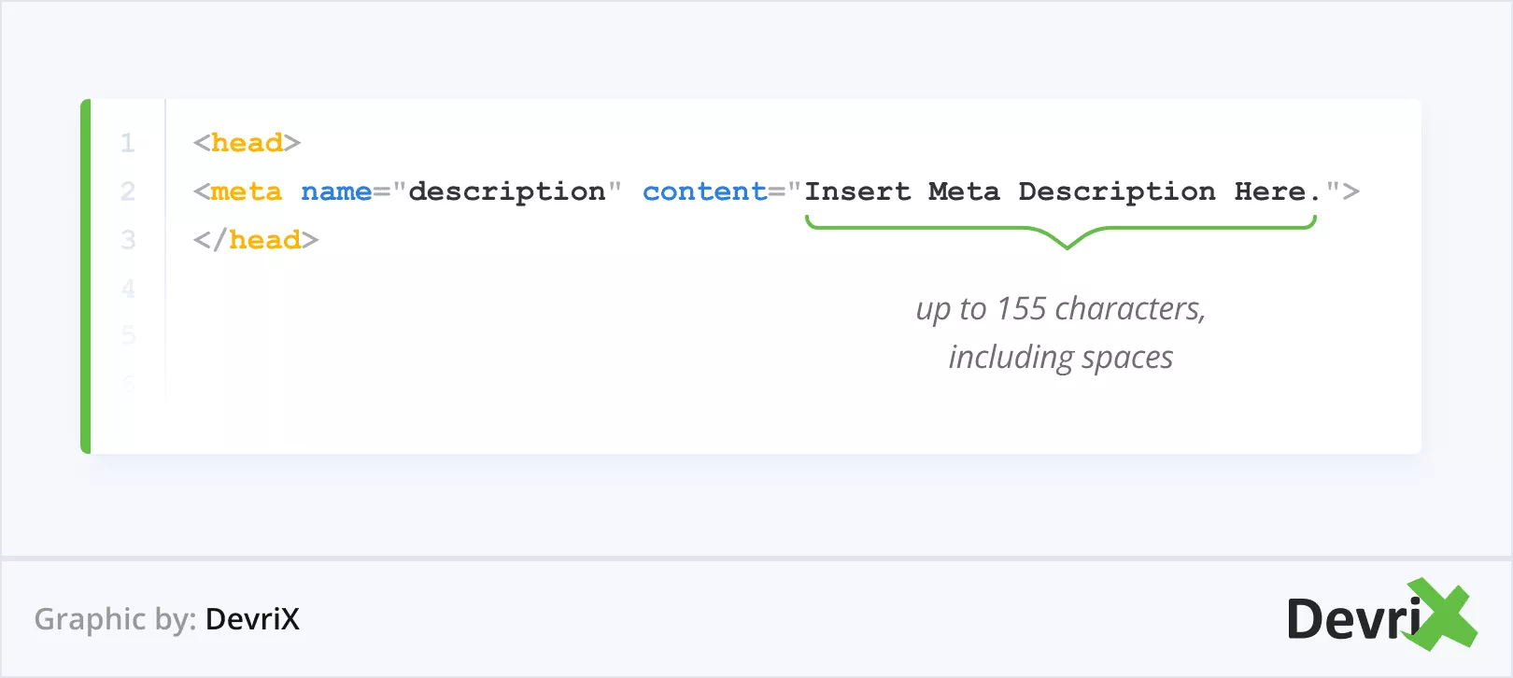
Task: Click the blue name attribute
Action: pos(336,191)
